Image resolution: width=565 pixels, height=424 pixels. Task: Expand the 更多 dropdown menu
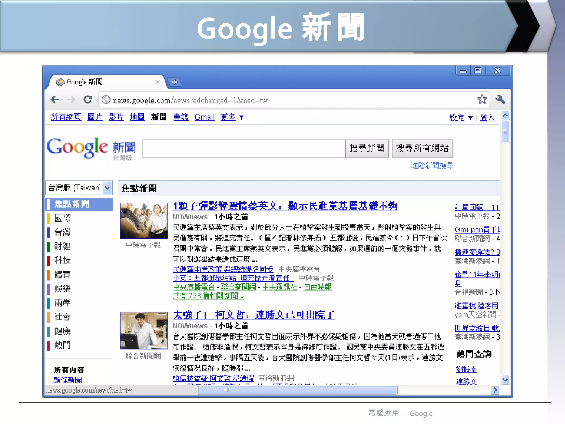pos(232,117)
